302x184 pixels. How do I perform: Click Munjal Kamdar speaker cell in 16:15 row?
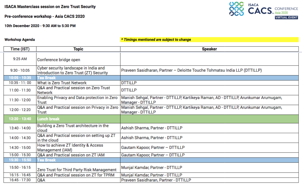[209, 175]
